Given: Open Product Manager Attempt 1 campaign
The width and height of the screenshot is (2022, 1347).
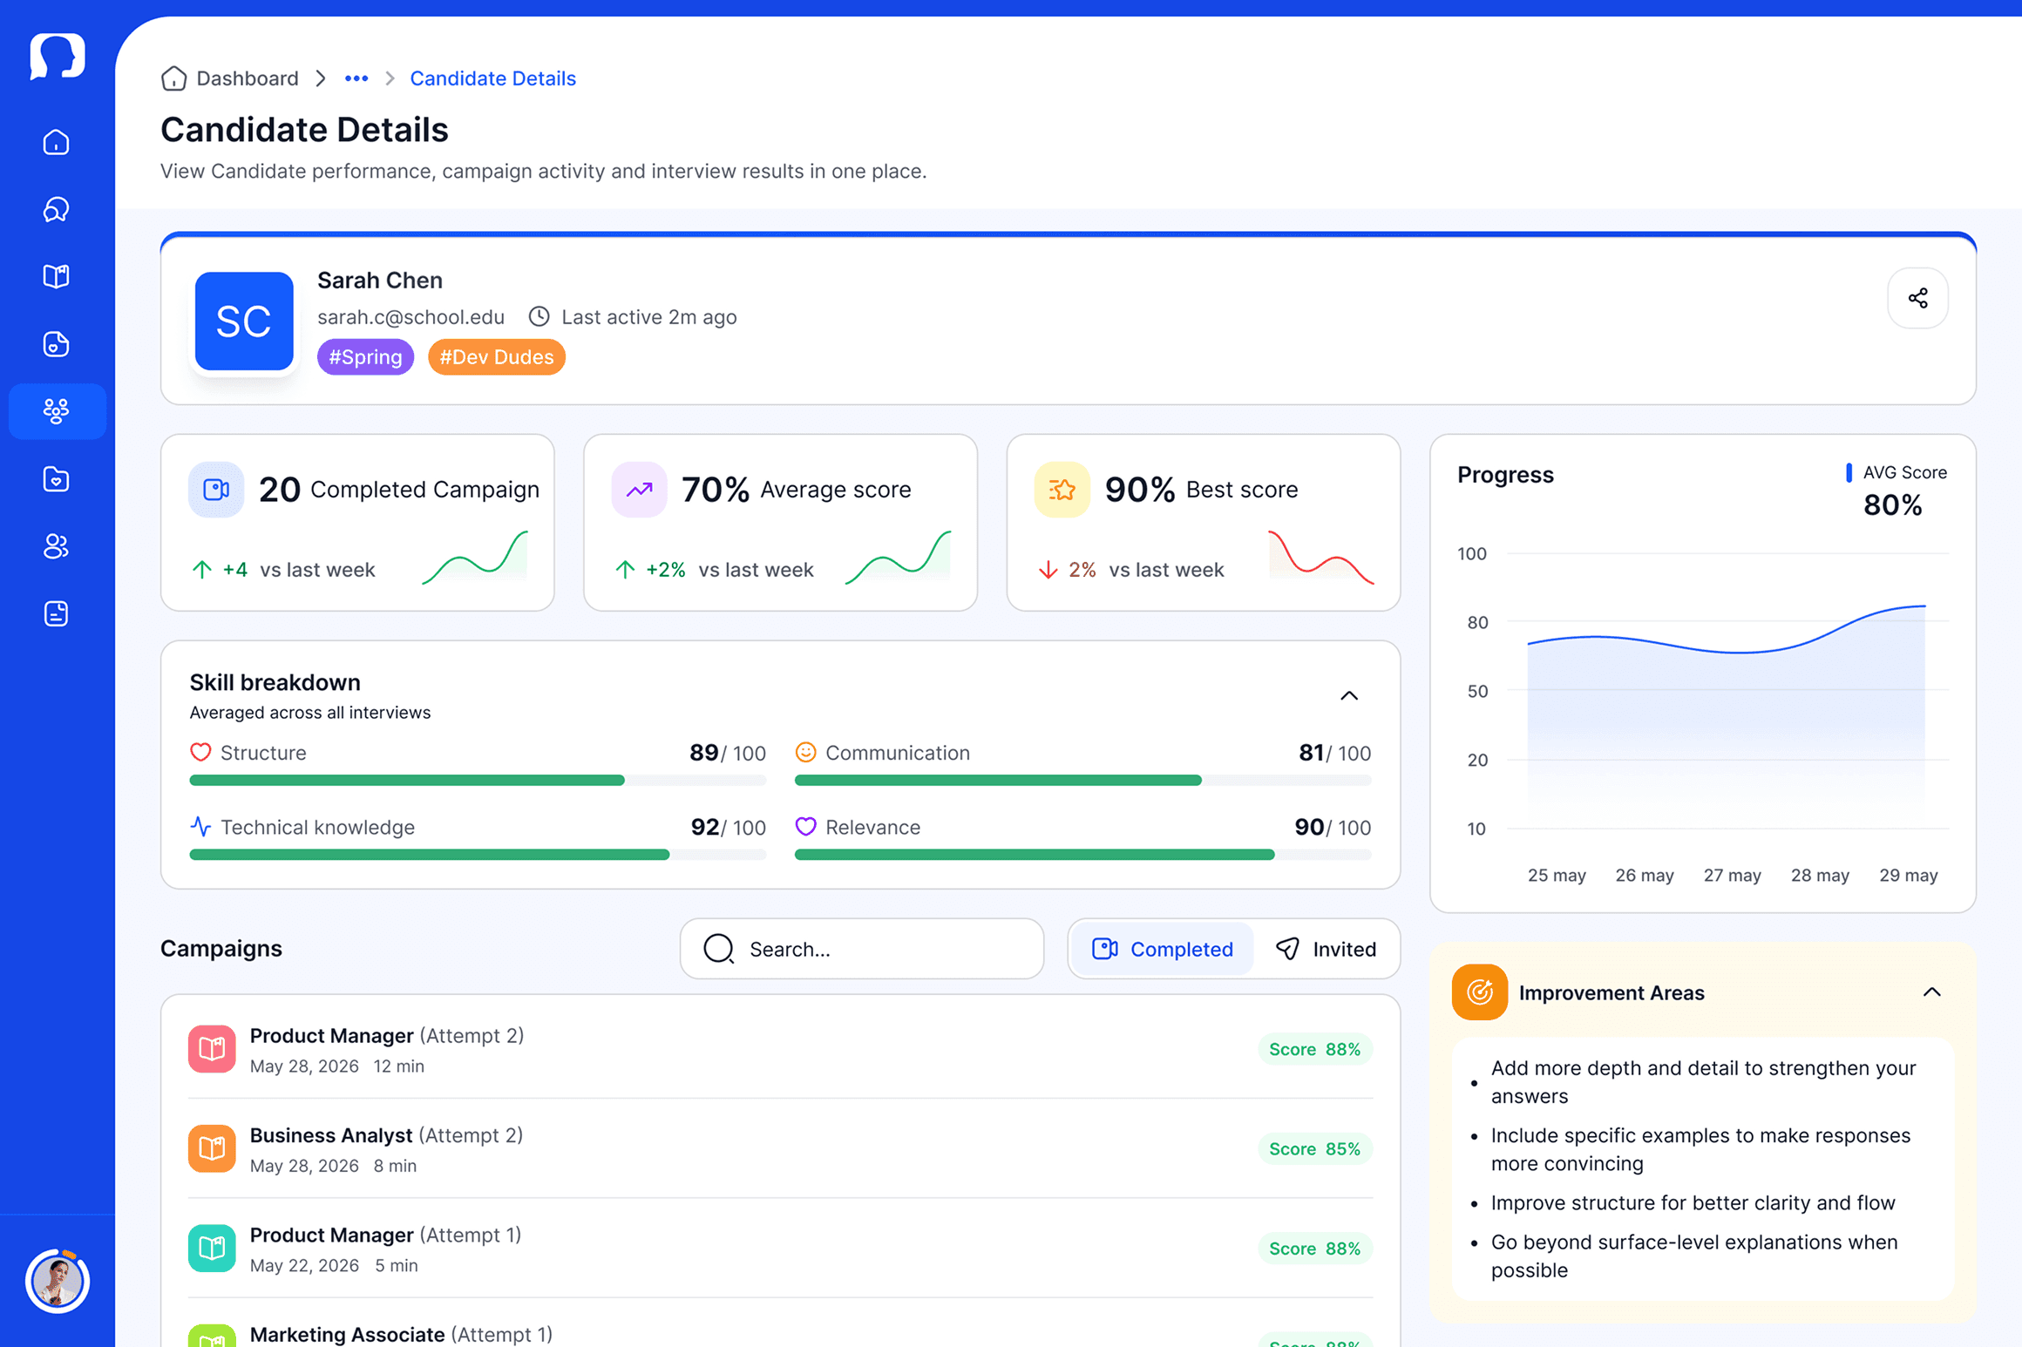Looking at the screenshot, I should (x=780, y=1249).
